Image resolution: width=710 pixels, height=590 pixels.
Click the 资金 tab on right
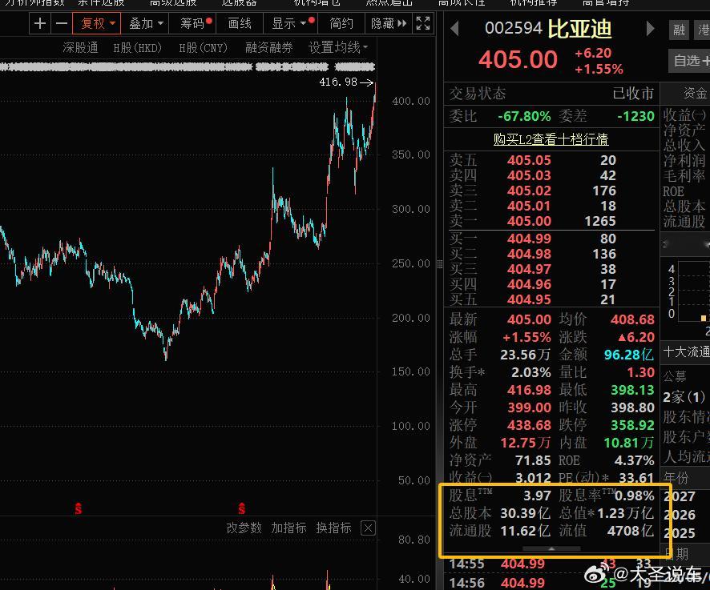click(x=695, y=93)
